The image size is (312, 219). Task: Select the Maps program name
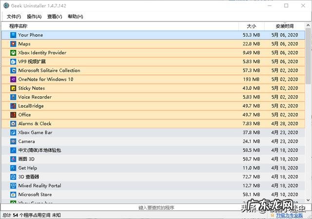pos(24,44)
